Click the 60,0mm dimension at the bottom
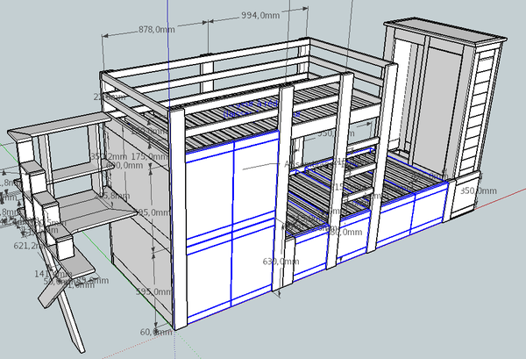526x359 pixels. [x=157, y=333]
